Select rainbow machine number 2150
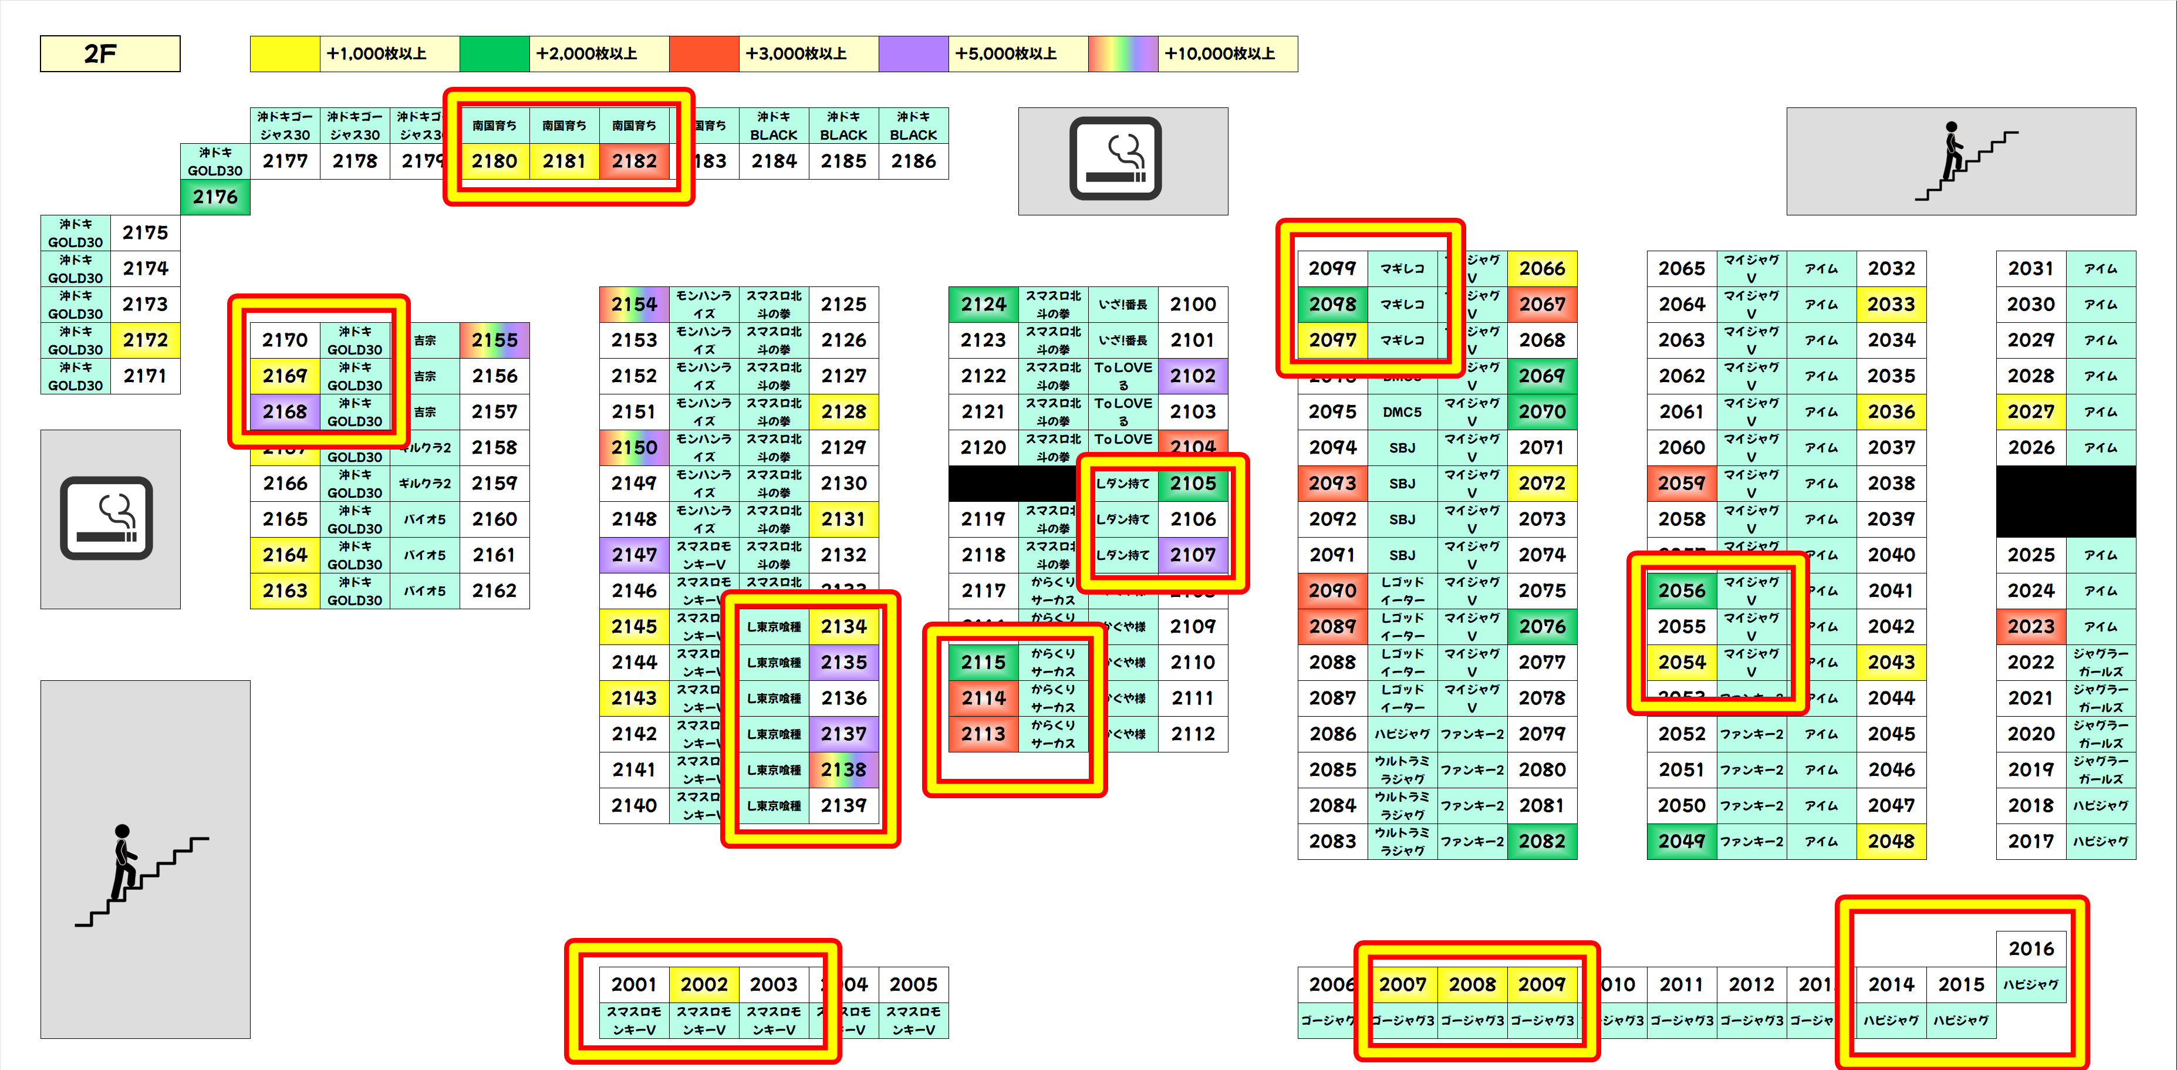2177x1070 pixels. click(x=634, y=447)
